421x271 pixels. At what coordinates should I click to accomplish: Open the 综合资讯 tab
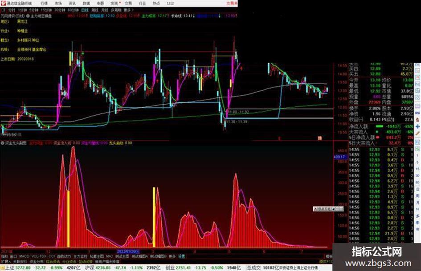(x=53, y=261)
